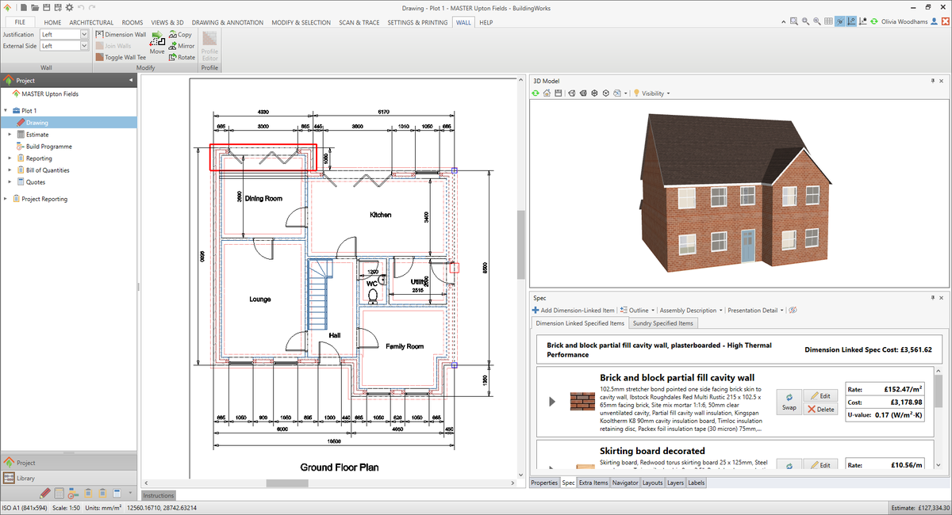Refresh the 3D Model view

pyautogui.click(x=535, y=93)
